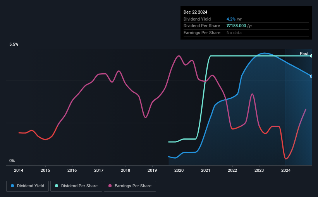
Task: Click the 2021 x-axis label
Action: pyautogui.click(x=206, y=170)
